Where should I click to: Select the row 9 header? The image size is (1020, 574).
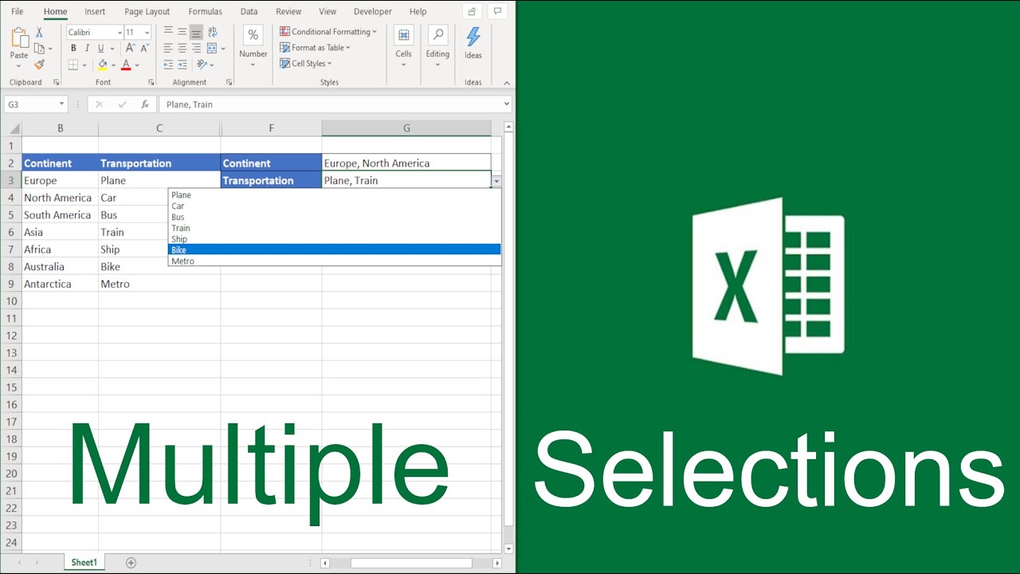tap(11, 284)
